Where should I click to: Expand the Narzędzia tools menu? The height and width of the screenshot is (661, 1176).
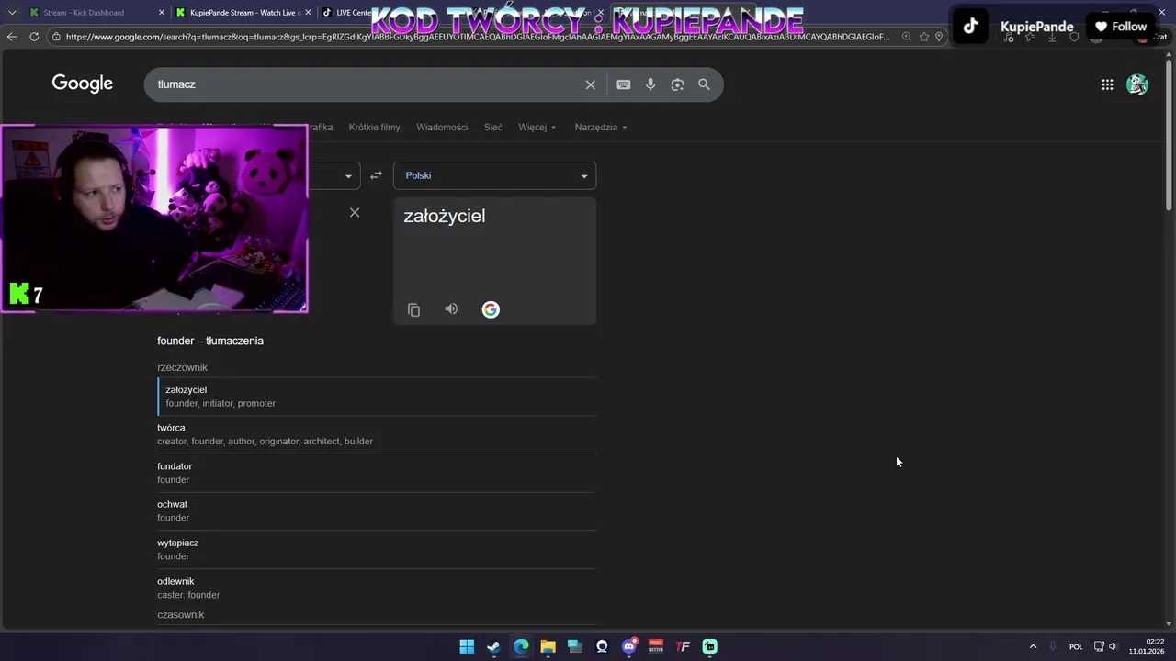click(x=601, y=127)
